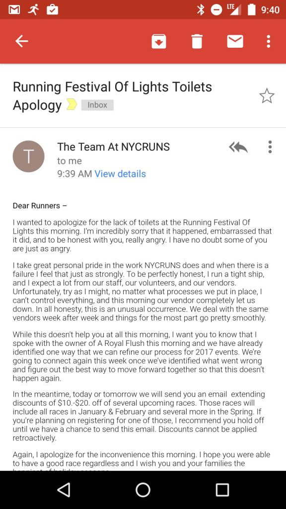Toggle the yellow importance marker
The width and height of the screenshot is (286, 509).
tap(71, 104)
